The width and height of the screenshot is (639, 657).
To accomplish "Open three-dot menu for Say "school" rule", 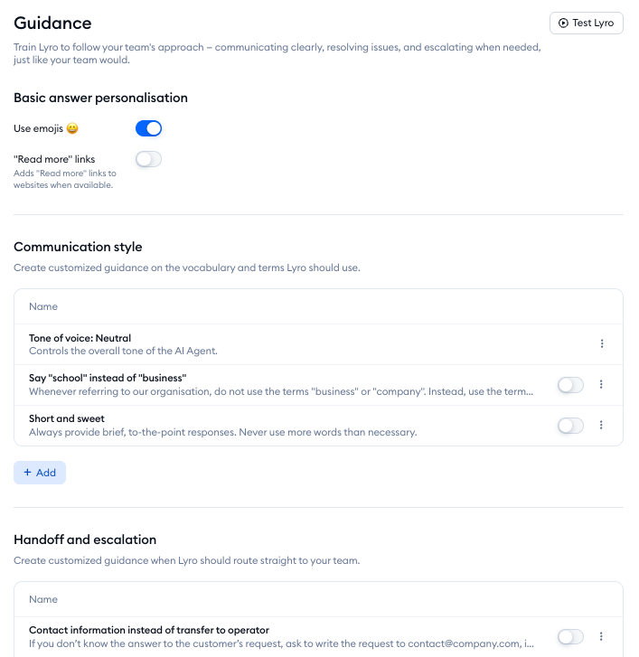I will coord(602,385).
